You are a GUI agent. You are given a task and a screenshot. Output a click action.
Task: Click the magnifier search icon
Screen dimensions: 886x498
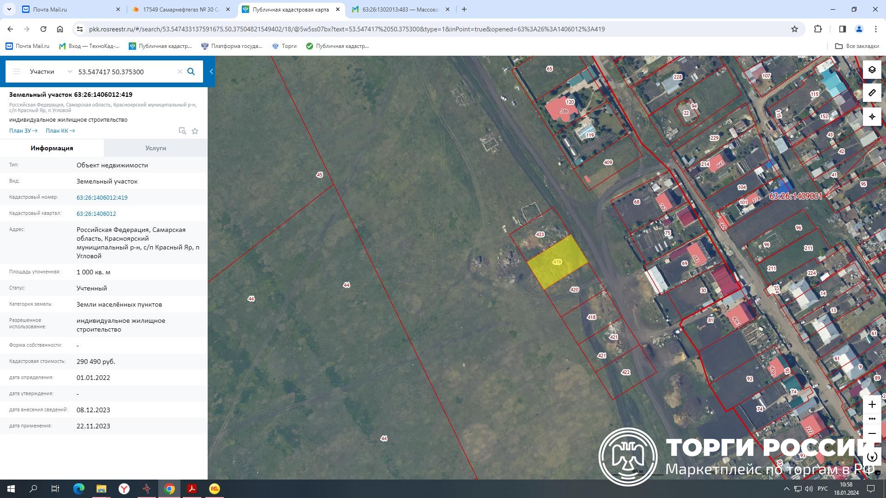click(191, 71)
